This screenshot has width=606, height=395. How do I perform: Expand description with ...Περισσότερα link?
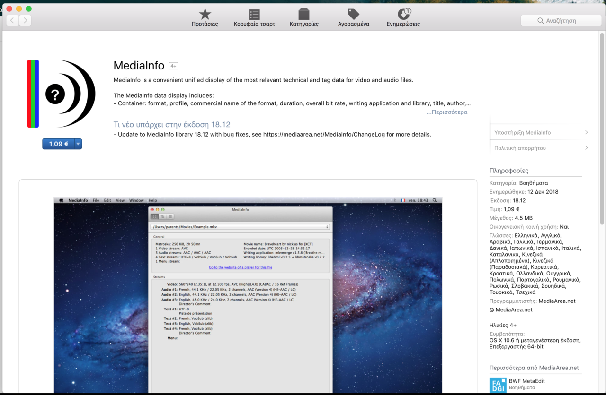point(447,112)
